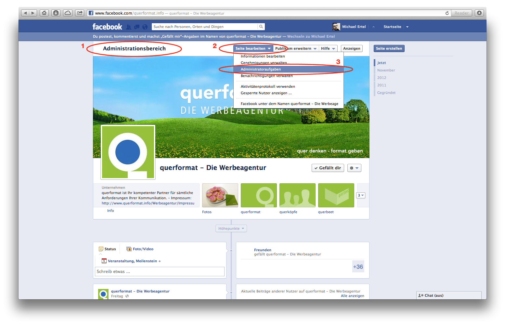Switch to the Foto/Video composer tab
505x325 pixels.
140,249
